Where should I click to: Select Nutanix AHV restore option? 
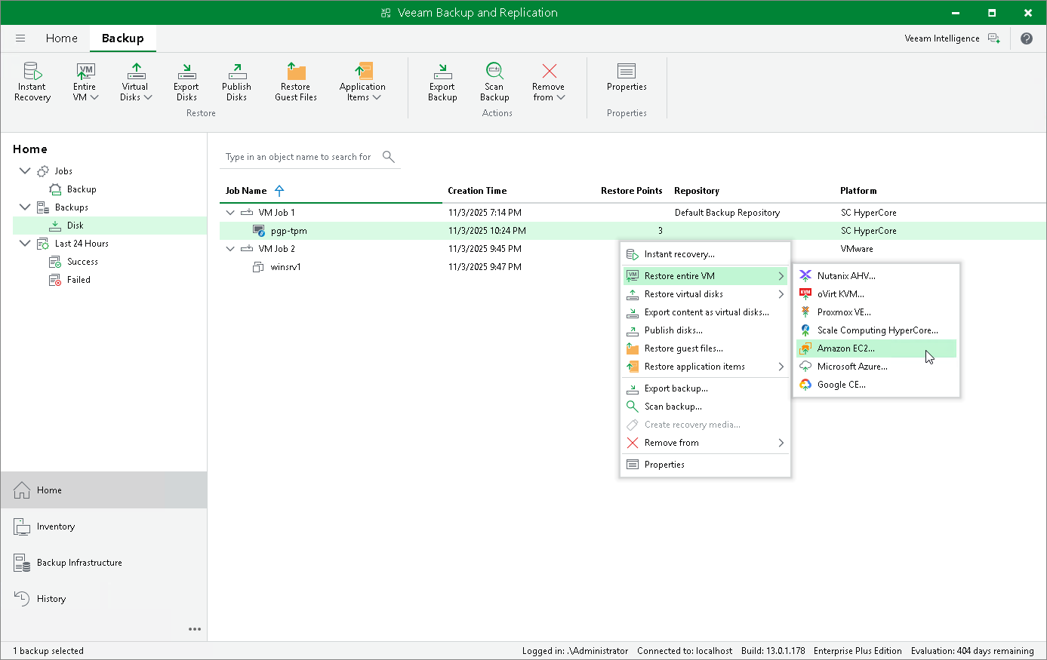pyautogui.click(x=876, y=276)
